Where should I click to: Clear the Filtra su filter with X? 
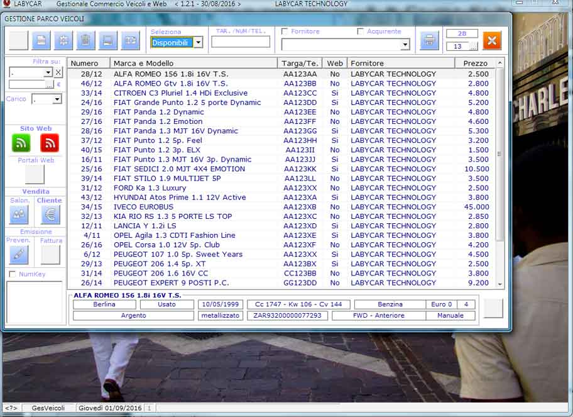58,72
